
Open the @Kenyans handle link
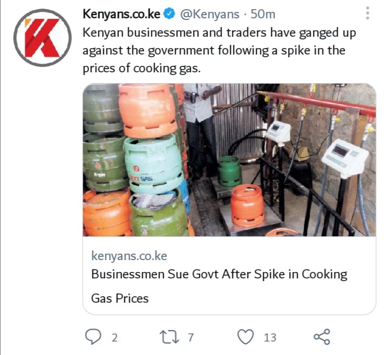(210, 15)
